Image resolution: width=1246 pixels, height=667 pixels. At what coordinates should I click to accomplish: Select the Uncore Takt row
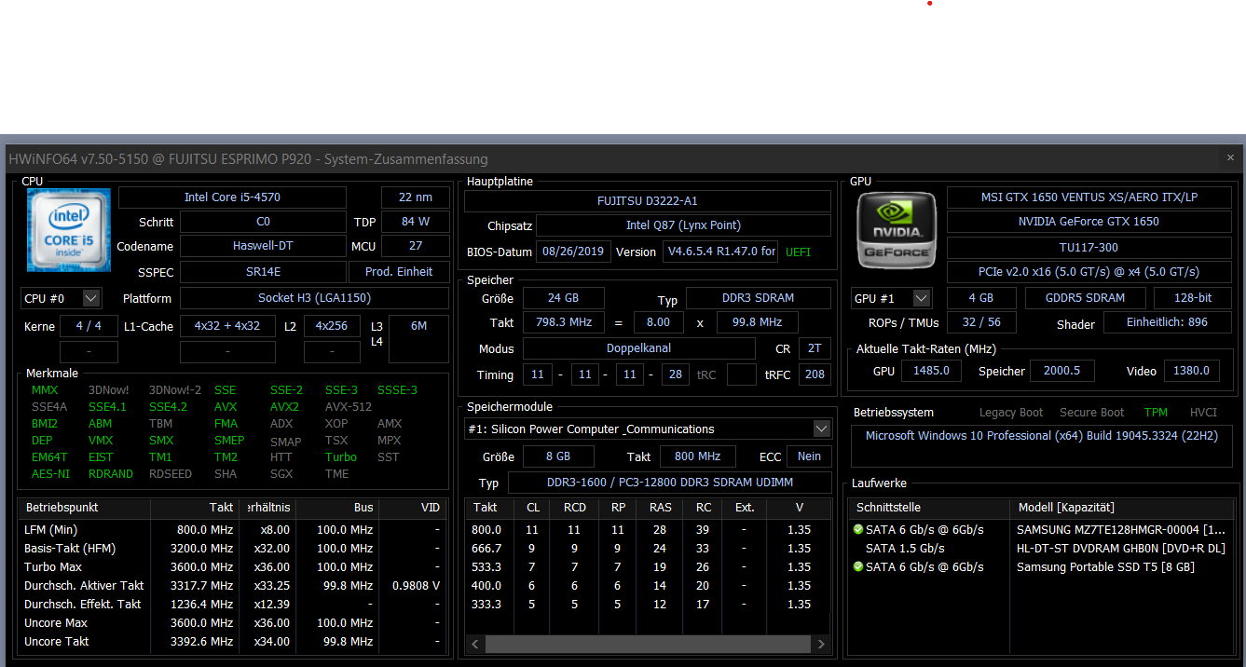pyautogui.click(x=233, y=641)
